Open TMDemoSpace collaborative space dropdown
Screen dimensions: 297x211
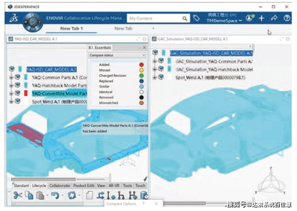(224, 20)
